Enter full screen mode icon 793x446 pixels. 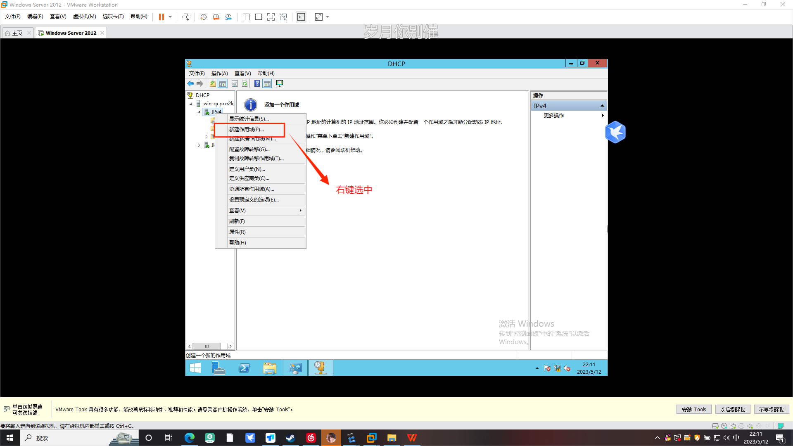coord(271,17)
